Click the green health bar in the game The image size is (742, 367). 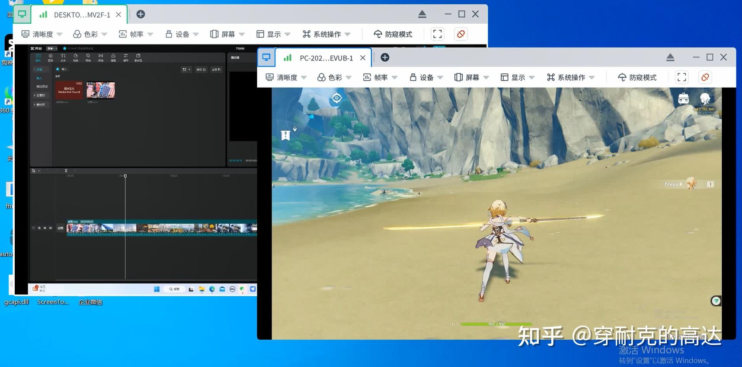pos(496,324)
